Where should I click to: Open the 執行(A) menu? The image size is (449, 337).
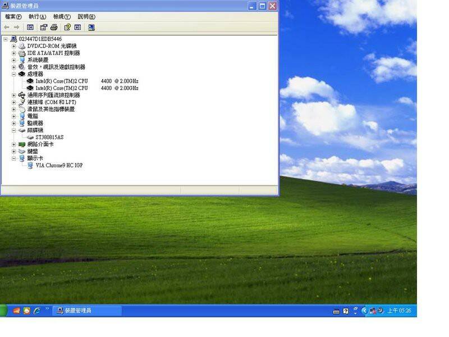coord(38,17)
